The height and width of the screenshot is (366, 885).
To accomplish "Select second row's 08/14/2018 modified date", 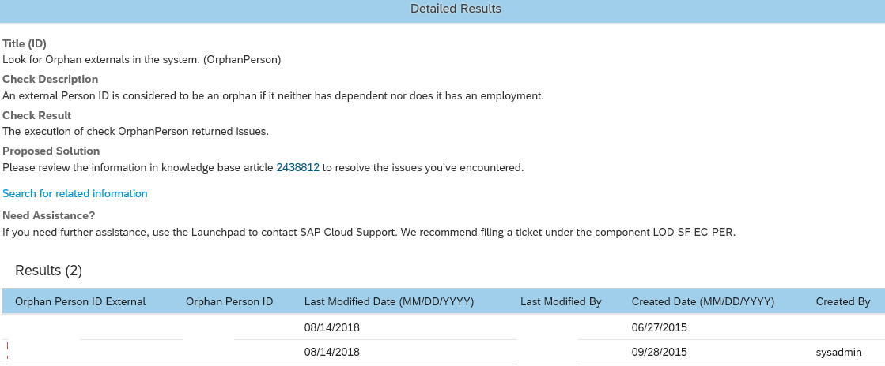I will pos(332,353).
